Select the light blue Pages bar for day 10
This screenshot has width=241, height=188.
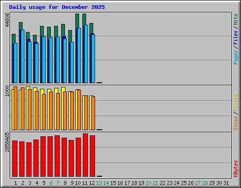79,55
